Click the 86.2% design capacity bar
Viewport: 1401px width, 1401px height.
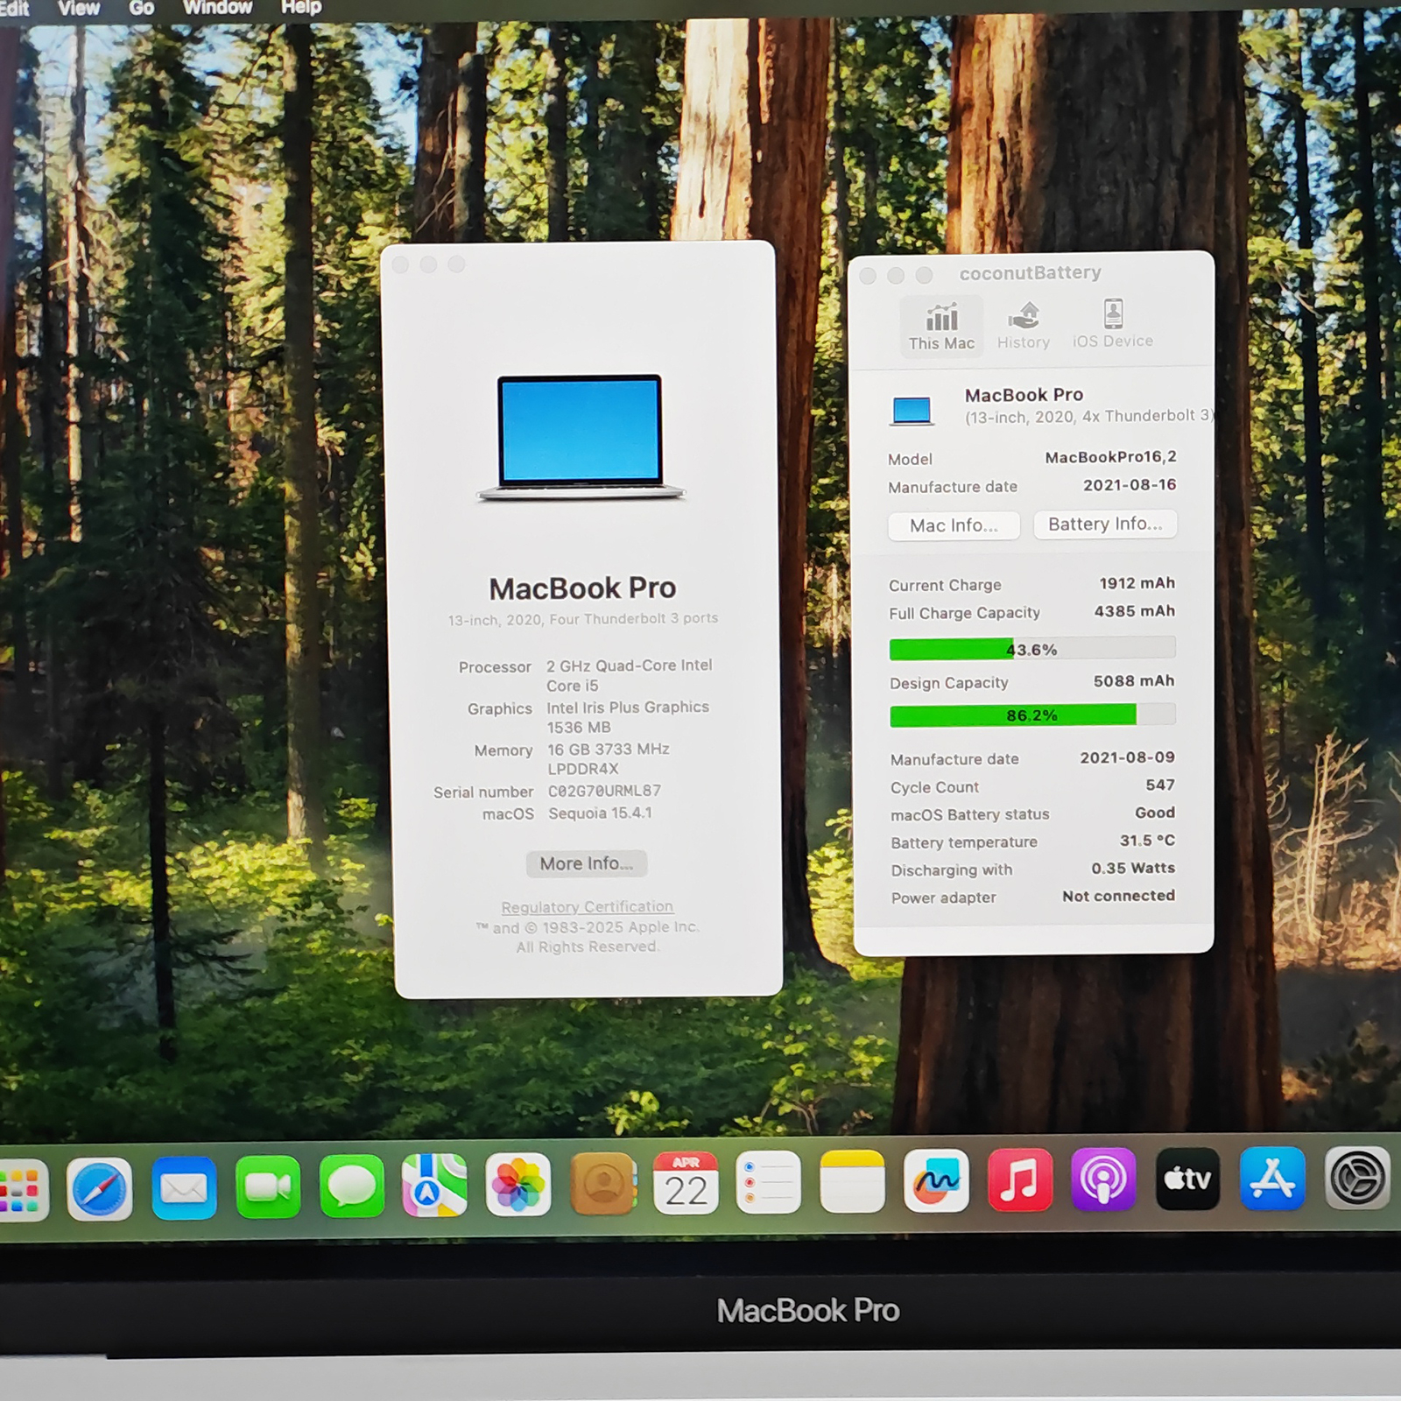pos(1033,715)
